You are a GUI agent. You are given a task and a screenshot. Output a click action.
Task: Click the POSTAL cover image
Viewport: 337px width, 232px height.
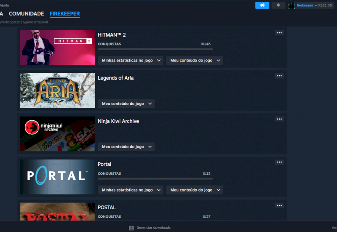[58, 212]
